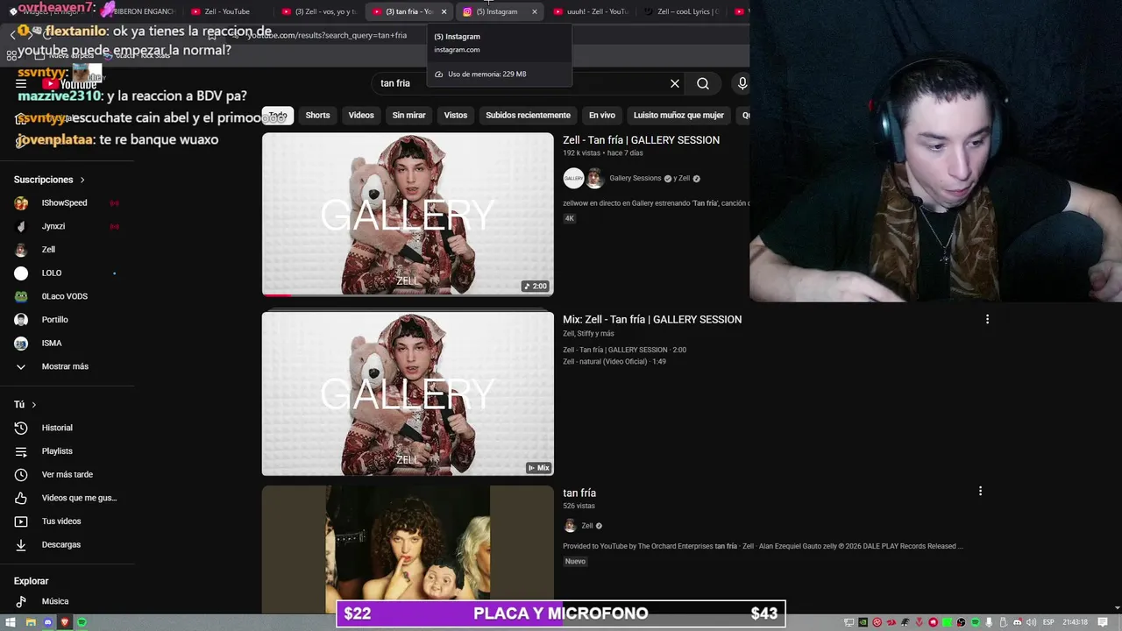Open the YouTube hamburger guide menu
This screenshot has width=1122, height=631.
(21, 83)
